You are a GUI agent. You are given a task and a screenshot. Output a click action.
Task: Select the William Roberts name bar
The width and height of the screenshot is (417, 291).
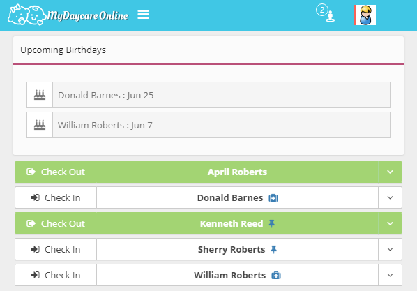click(x=238, y=275)
